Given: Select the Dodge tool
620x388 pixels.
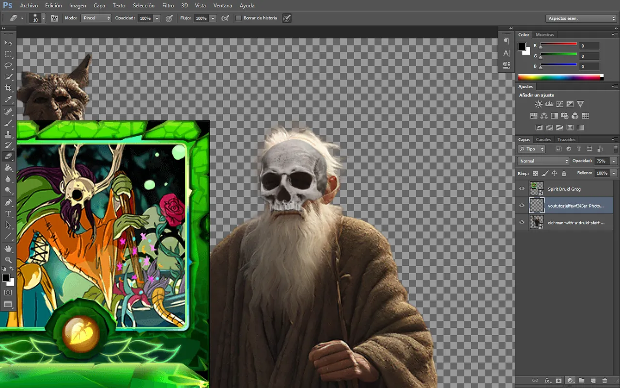Looking at the screenshot, I should click(8, 190).
